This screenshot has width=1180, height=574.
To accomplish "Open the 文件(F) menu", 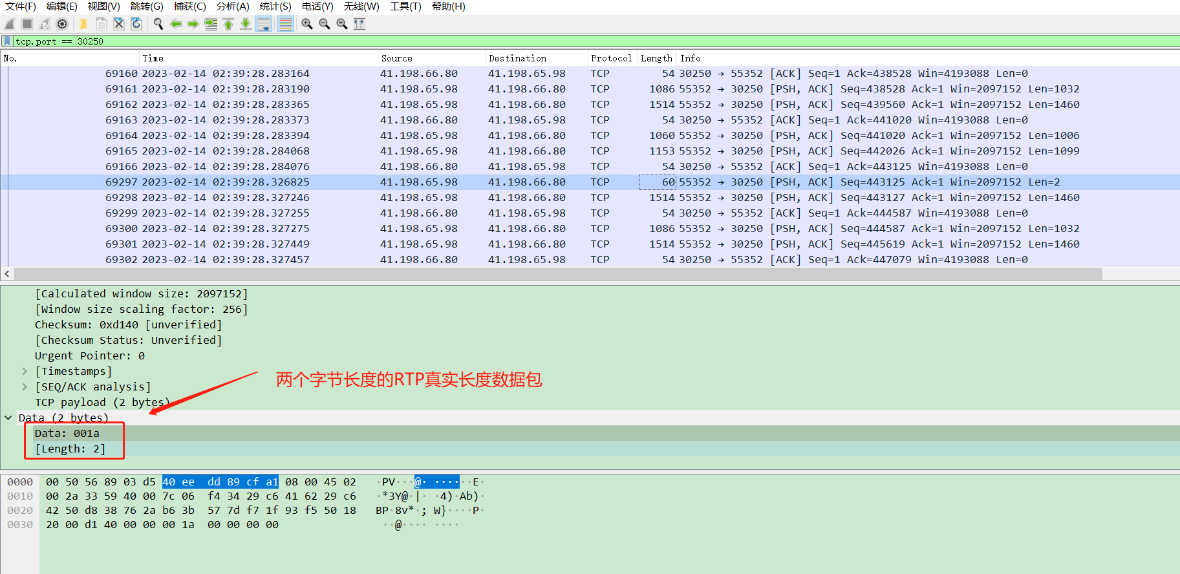I will [x=21, y=6].
